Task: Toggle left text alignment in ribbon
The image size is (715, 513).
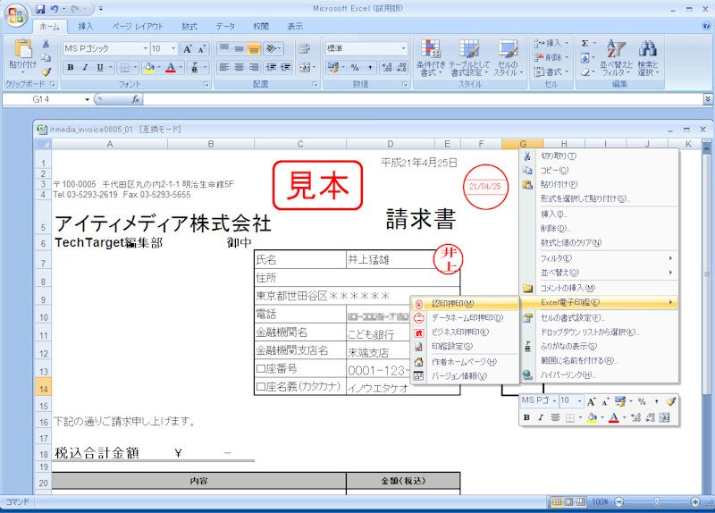Action: [224, 68]
